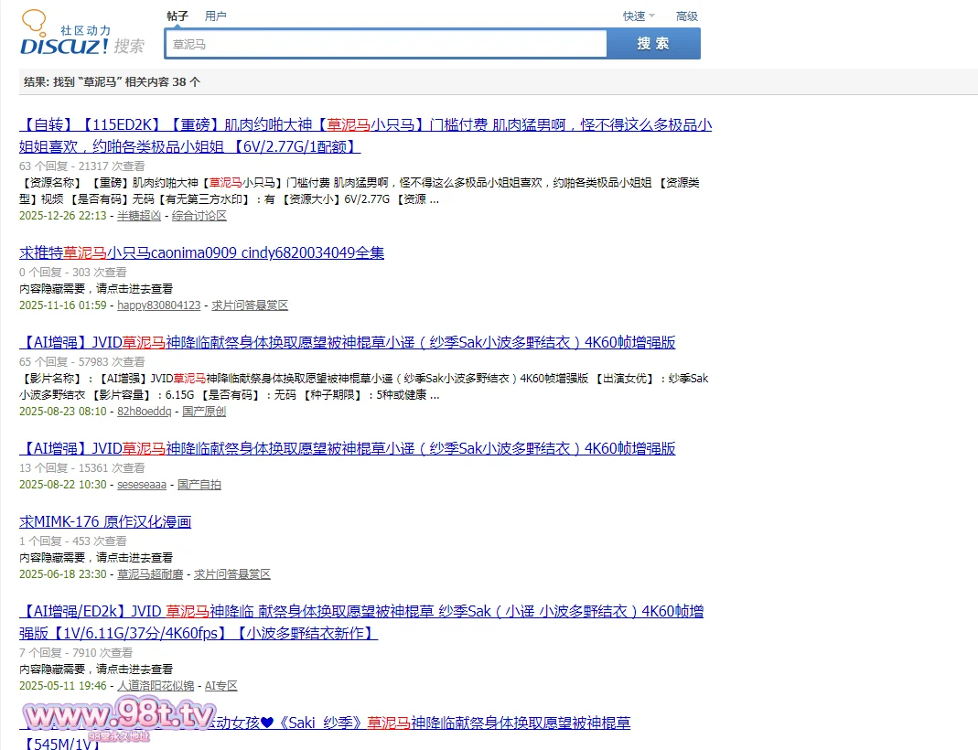Open author profile 人道洛阳花似锦
Screen dimensions: 978x750
[x=156, y=686]
